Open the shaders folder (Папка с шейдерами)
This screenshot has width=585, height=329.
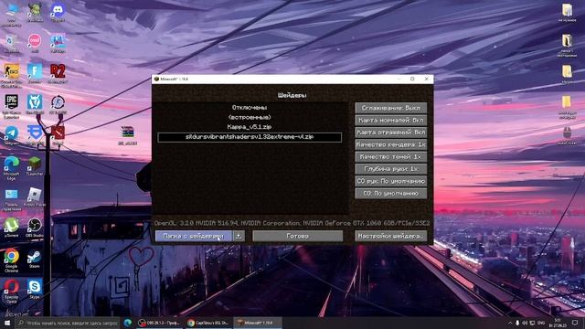(x=193, y=236)
